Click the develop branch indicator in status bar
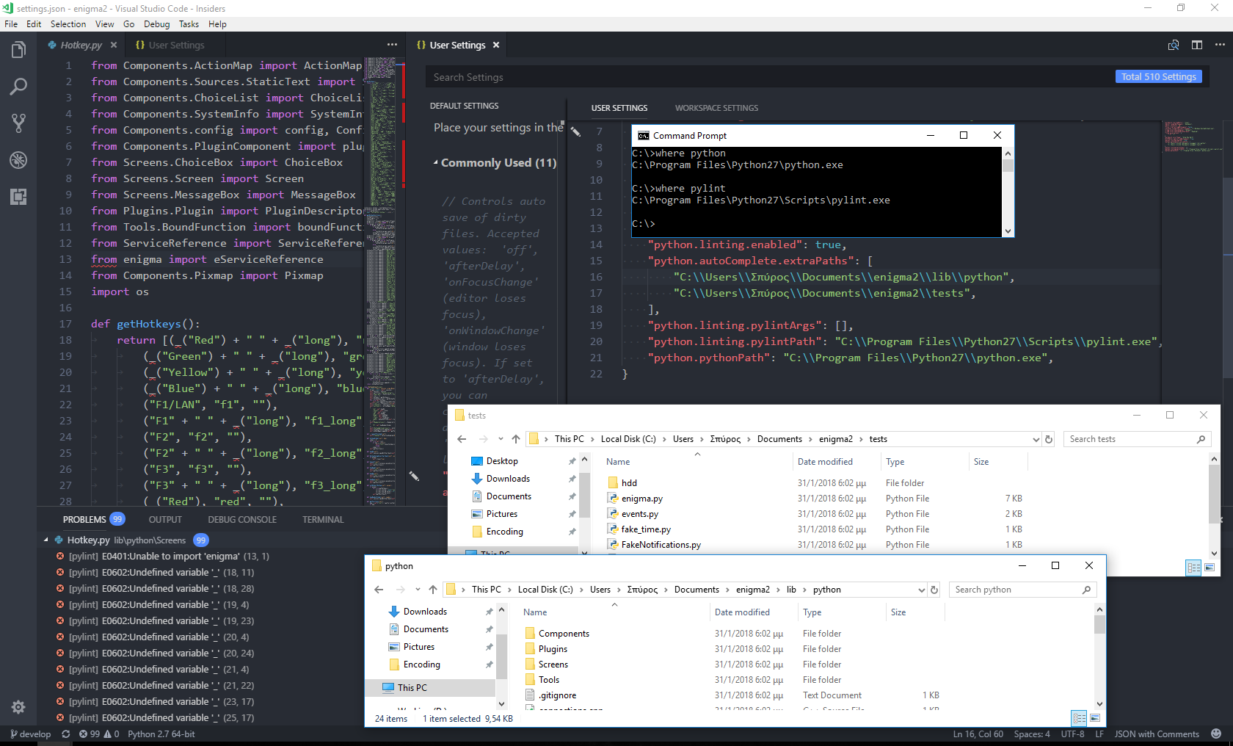 tap(30, 734)
